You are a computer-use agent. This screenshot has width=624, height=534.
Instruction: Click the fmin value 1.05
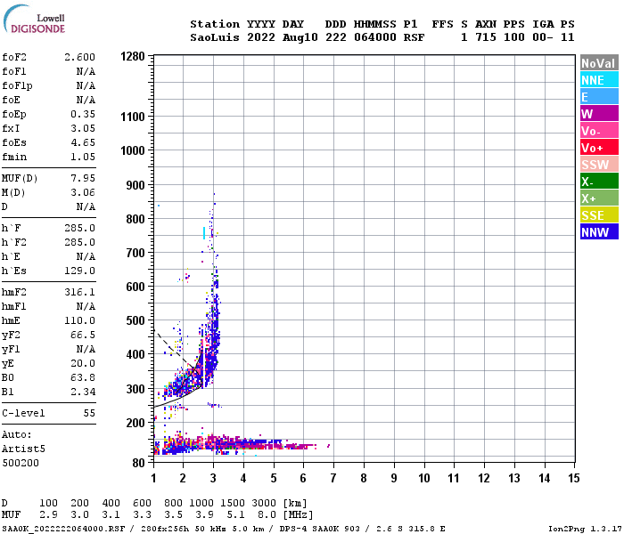coord(83,157)
